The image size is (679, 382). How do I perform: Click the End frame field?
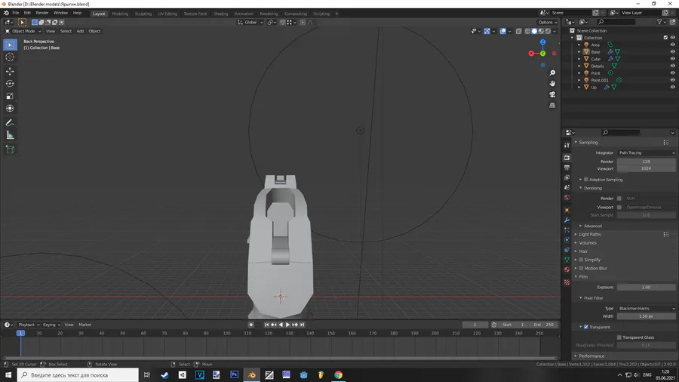(543, 325)
